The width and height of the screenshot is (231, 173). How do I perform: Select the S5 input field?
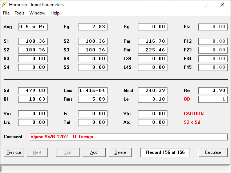[x=93, y=67]
